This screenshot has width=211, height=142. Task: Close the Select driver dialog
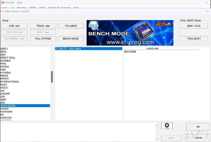[x=207, y=11]
